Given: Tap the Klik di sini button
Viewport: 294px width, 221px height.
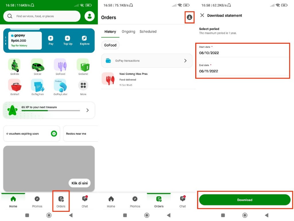Looking at the screenshot, I should [x=79, y=183].
